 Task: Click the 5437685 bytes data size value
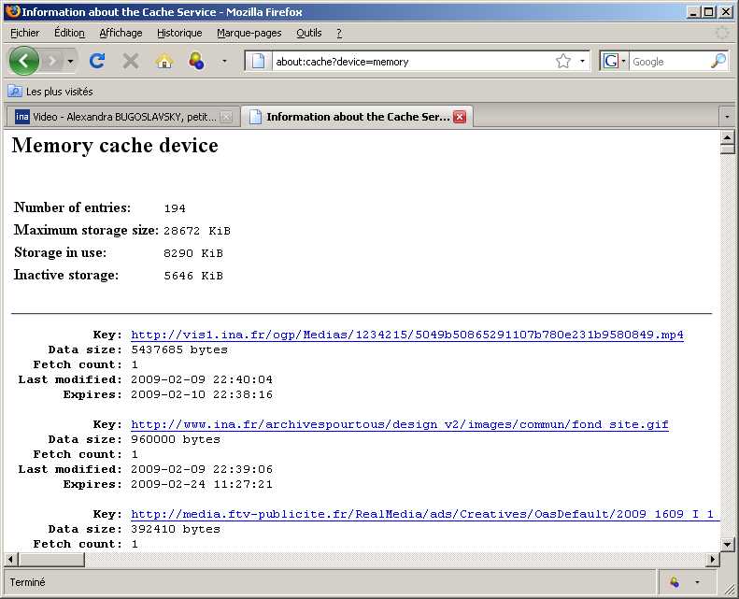(x=179, y=349)
